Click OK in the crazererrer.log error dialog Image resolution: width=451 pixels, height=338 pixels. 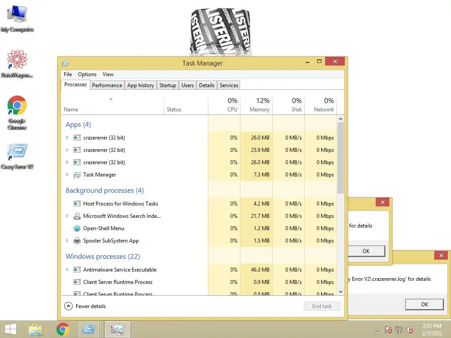(x=425, y=305)
